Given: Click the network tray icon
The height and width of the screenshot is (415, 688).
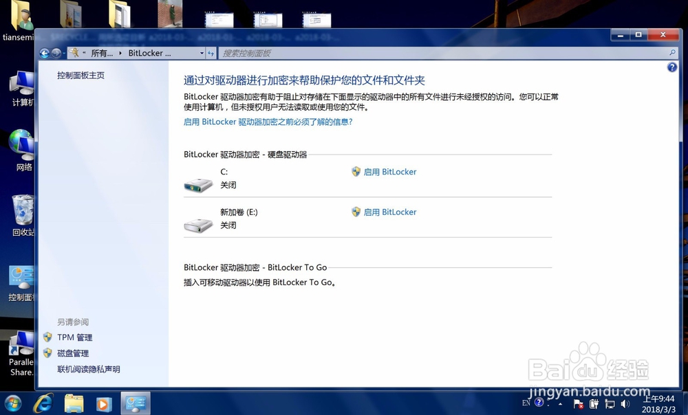Looking at the screenshot, I should (610, 403).
